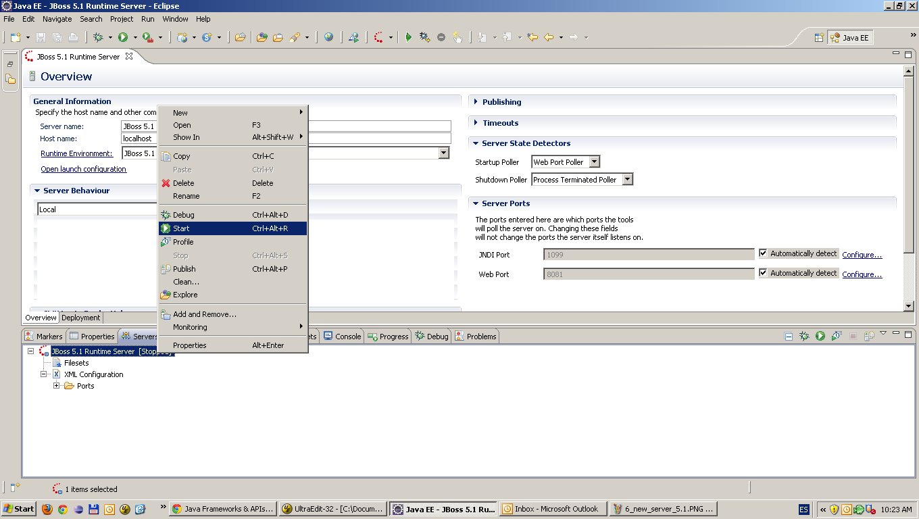
Task: Expand the Ports node under XML Configuration
Action: (58, 386)
